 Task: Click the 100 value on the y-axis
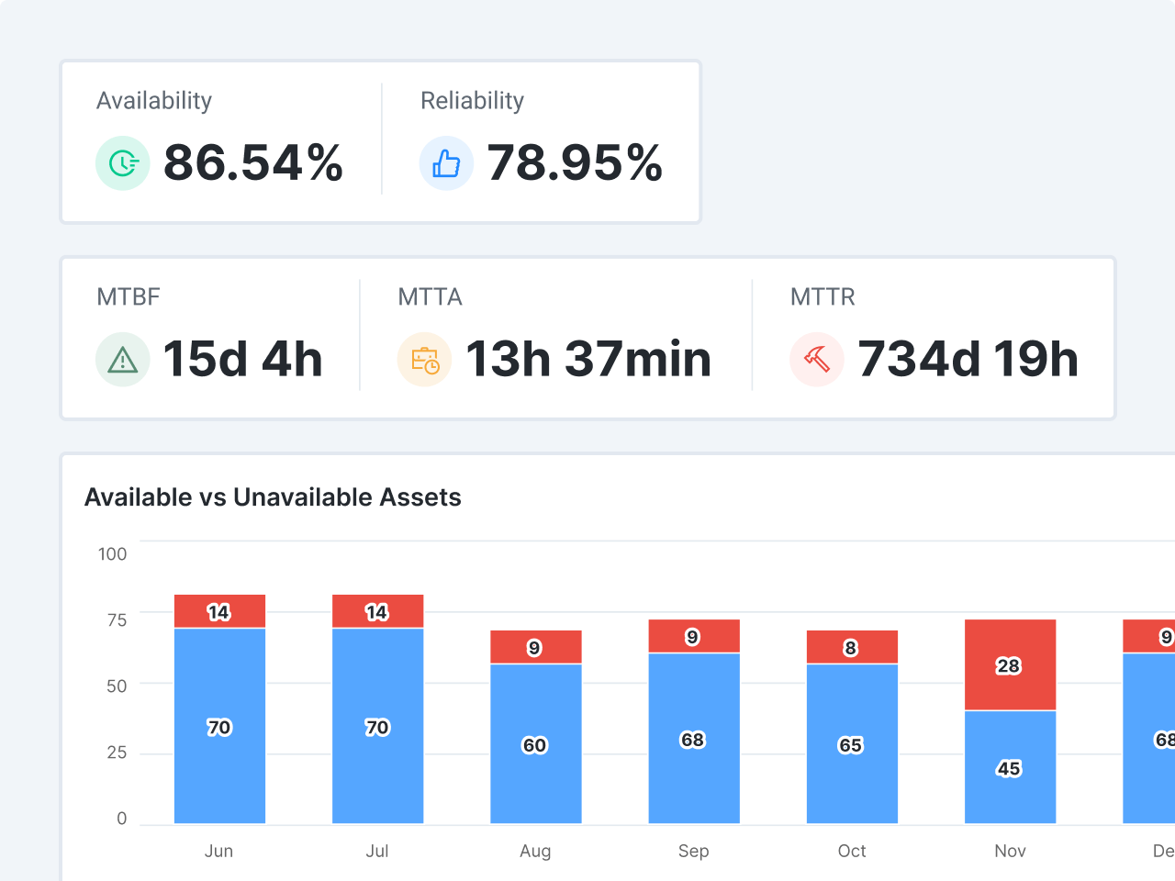coord(113,554)
